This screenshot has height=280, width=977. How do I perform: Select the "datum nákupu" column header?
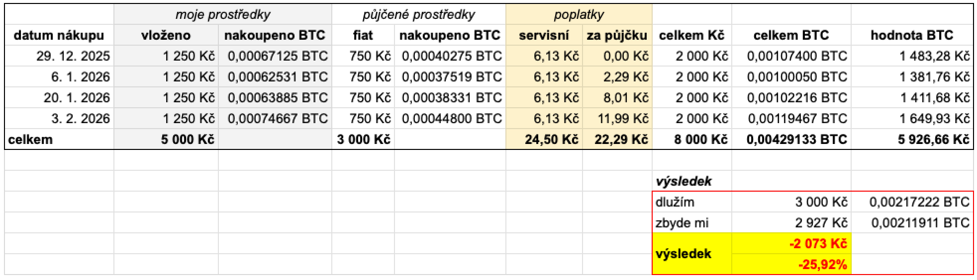pos(59,35)
